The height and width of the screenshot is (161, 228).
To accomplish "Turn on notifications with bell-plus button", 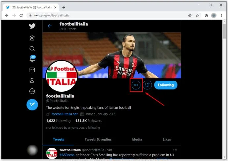I will (147, 85).
